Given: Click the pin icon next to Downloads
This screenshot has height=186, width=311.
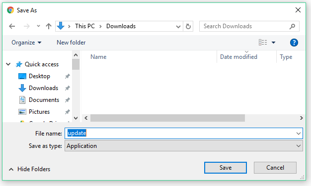Looking at the screenshot, I should pyautogui.click(x=68, y=88).
